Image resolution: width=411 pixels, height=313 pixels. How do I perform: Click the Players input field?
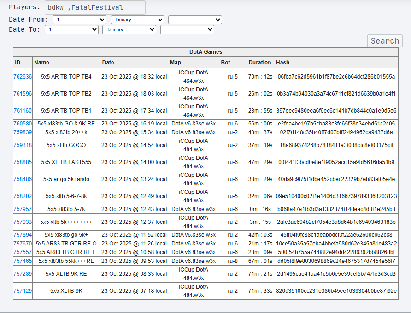(x=95, y=7)
